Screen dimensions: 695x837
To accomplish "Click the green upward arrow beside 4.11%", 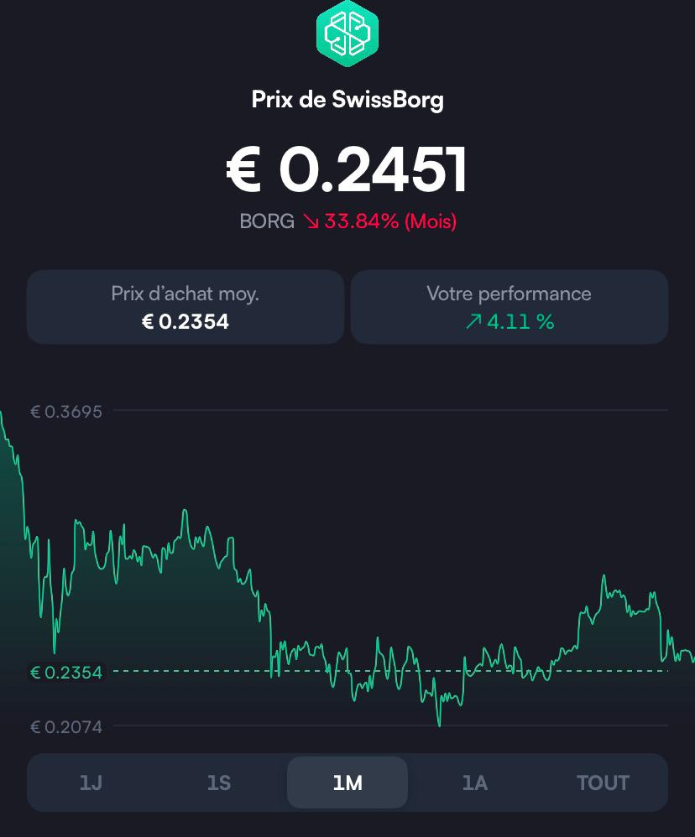I will click(475, 321).
